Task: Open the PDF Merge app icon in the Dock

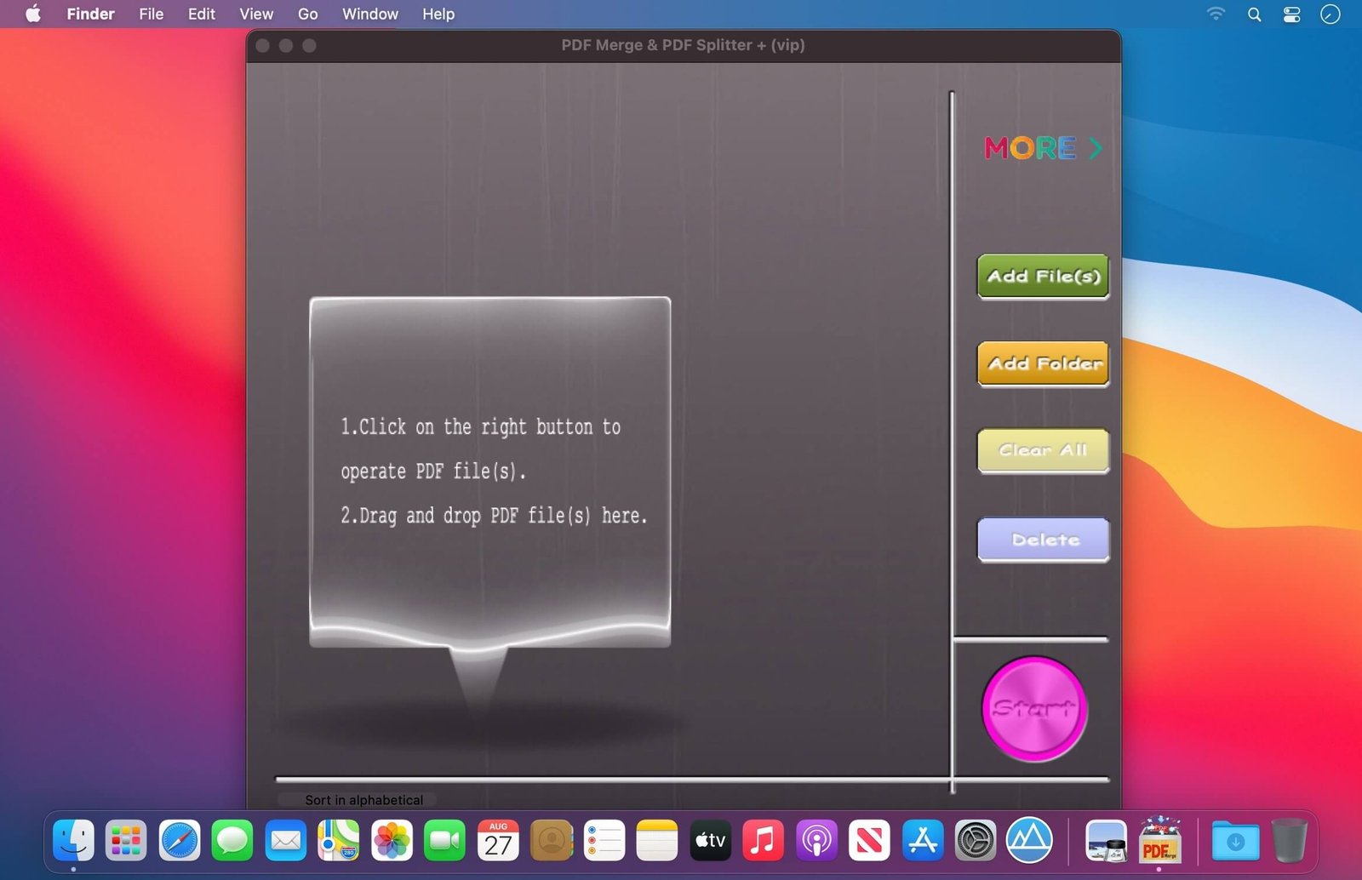Action: 1159,842
